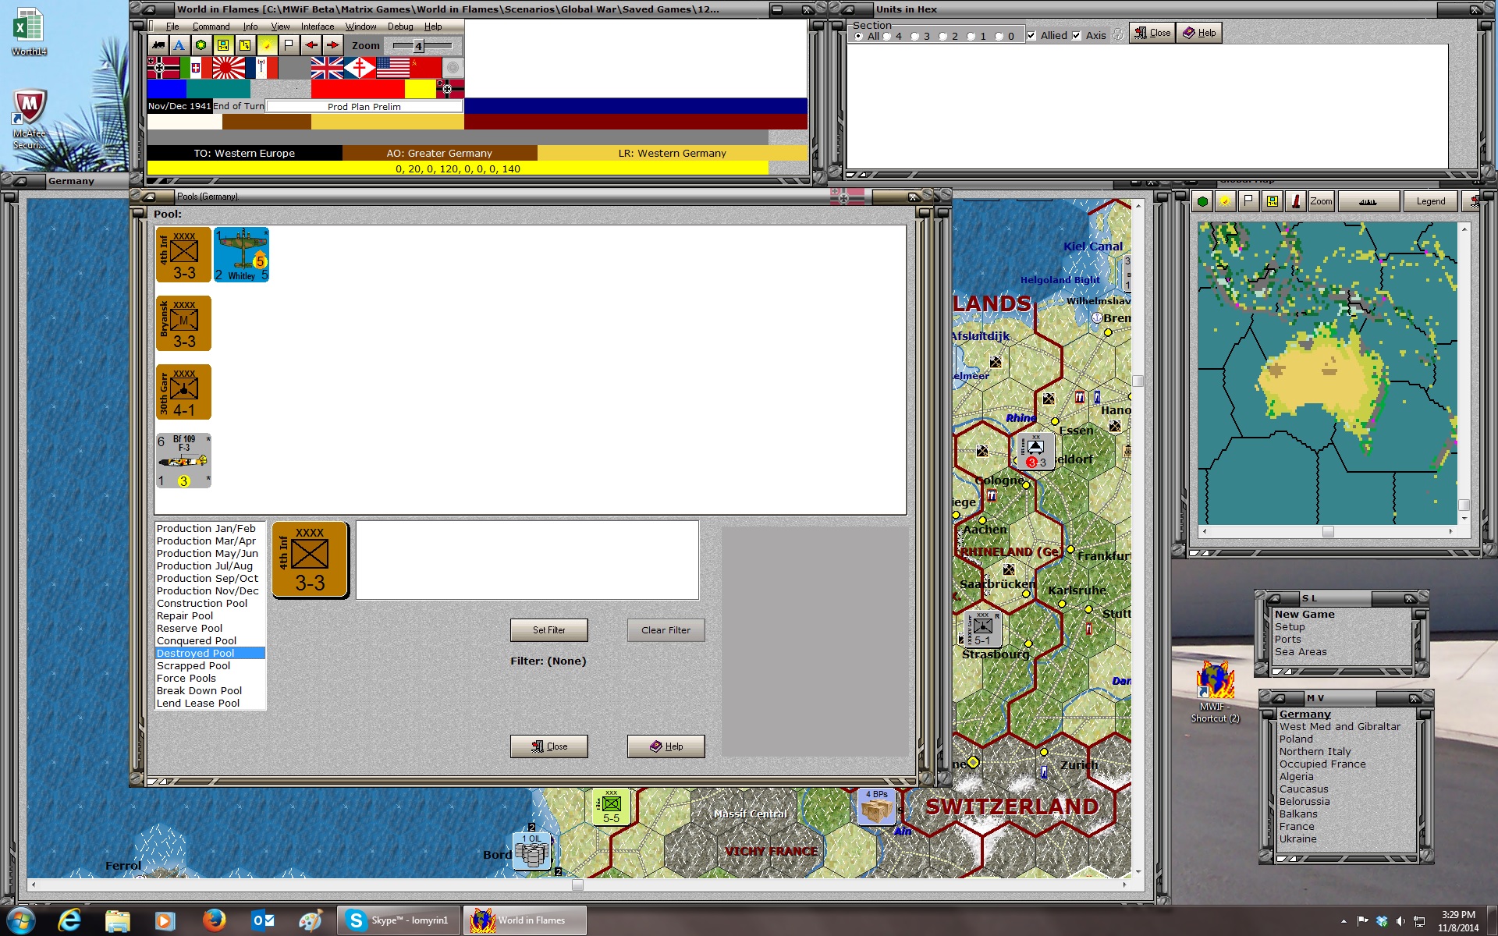Toggle the sun weather icon in main toolbar

(x=267, y=45)
